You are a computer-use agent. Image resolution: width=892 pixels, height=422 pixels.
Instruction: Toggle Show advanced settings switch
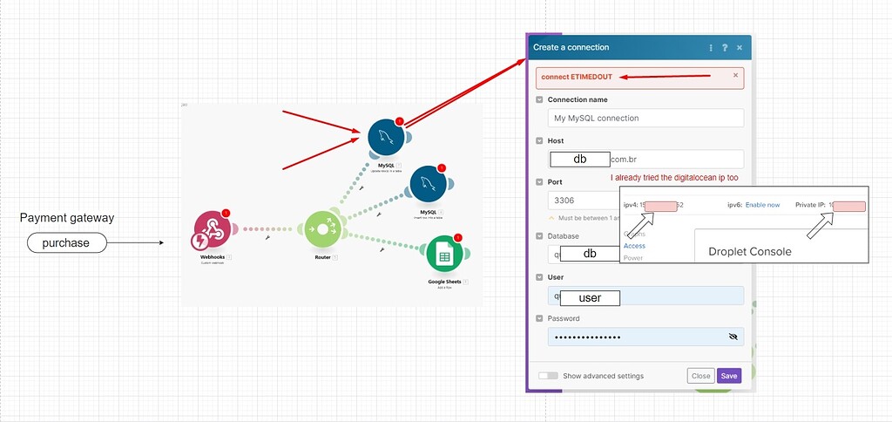coord(548,376)
